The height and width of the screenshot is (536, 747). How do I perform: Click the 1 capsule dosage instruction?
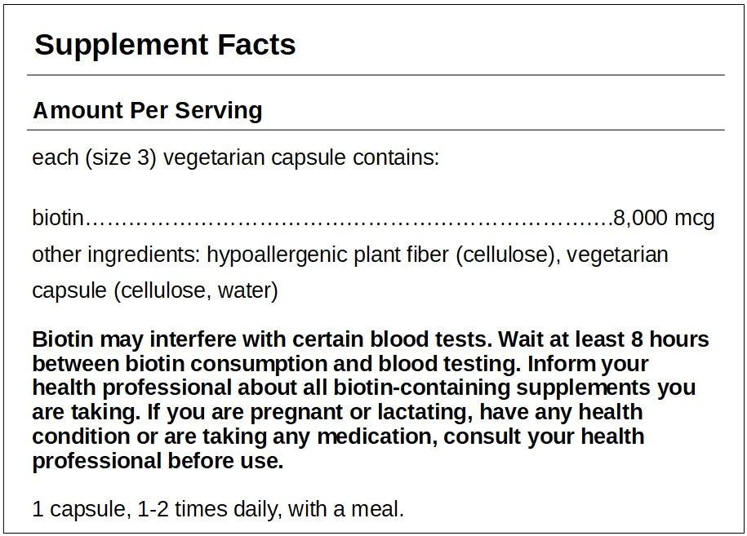click(218, 509)
